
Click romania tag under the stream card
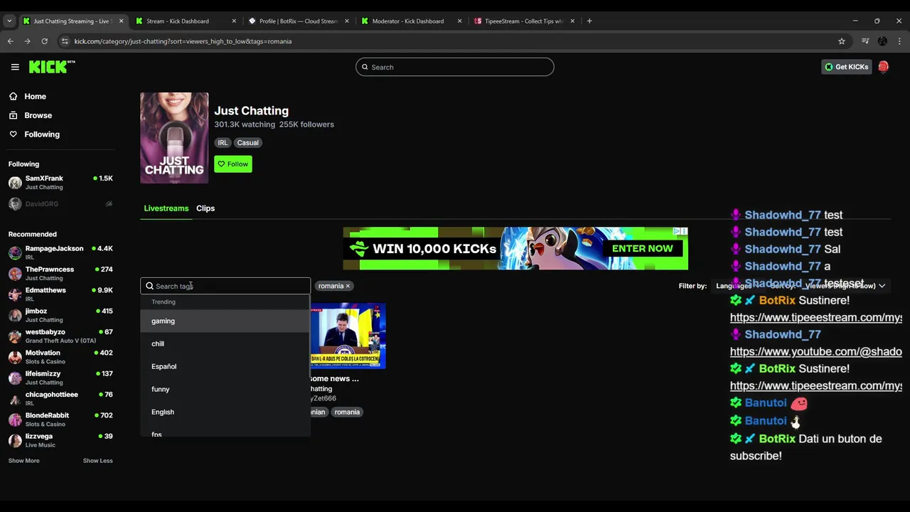pos(347,412)
